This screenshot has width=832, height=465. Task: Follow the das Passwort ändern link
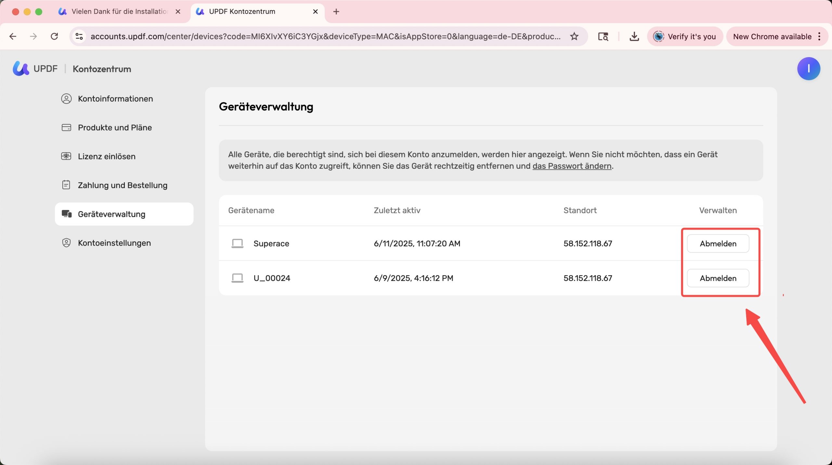pos(572,166)
